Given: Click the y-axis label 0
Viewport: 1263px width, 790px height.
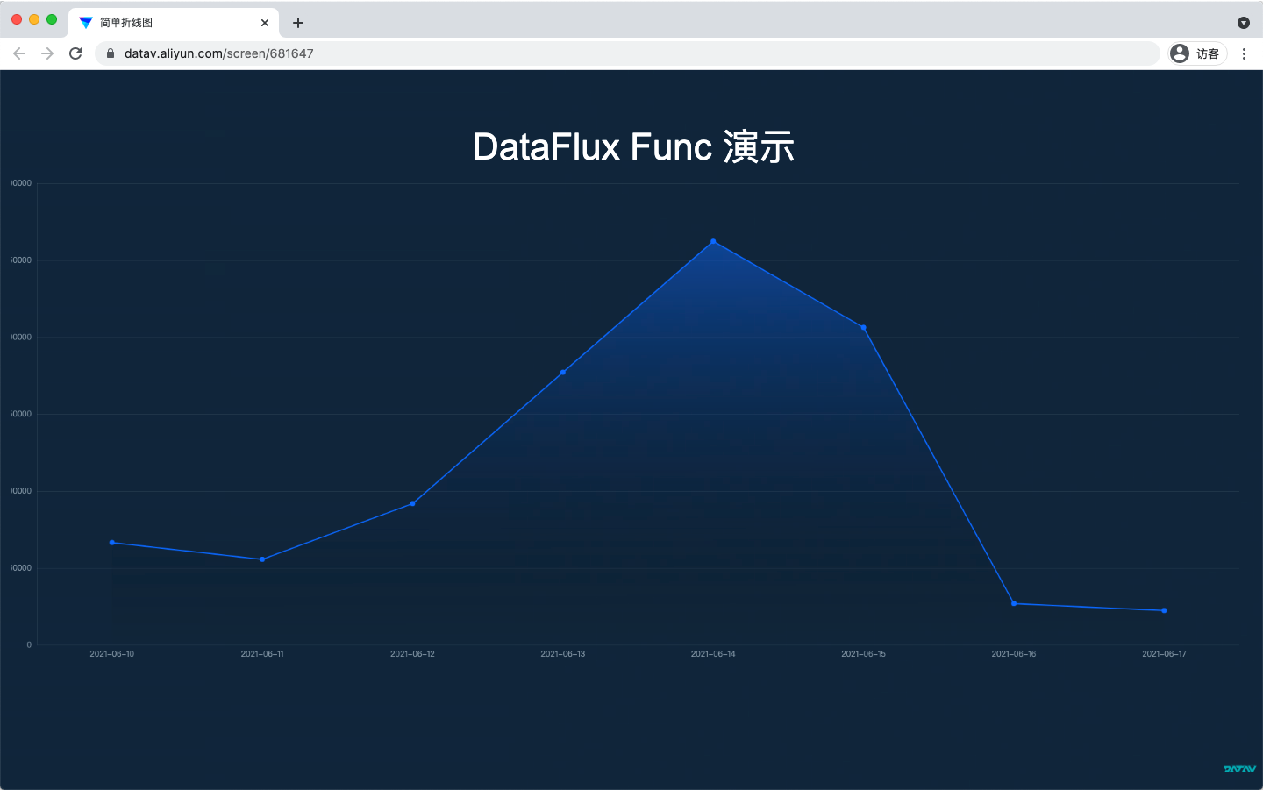Looking at the screenshot, I should (x=29, y=645).
